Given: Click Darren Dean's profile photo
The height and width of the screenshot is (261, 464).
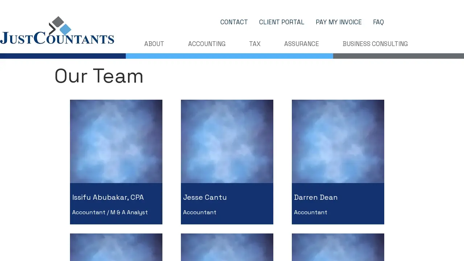Looking at the screenshot, I should pos(338,141).
